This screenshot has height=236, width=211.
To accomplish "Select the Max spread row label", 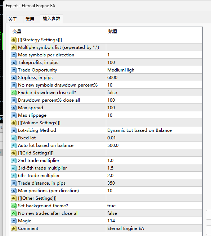I will [x=31, y=108].
